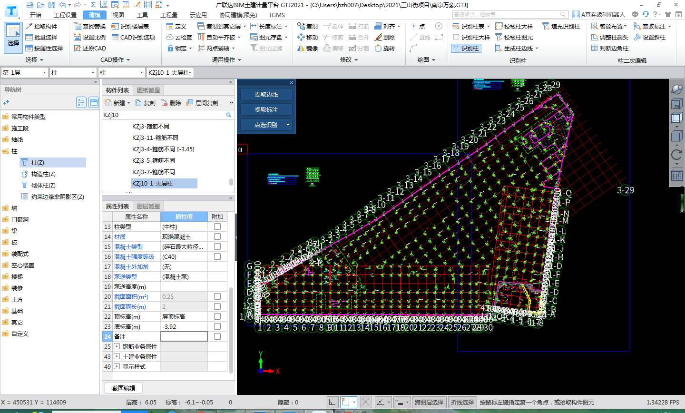Click the rotate view icon in right toolbar
The image size is (685, 413).
pyautogui.click(x=676, y=155)
